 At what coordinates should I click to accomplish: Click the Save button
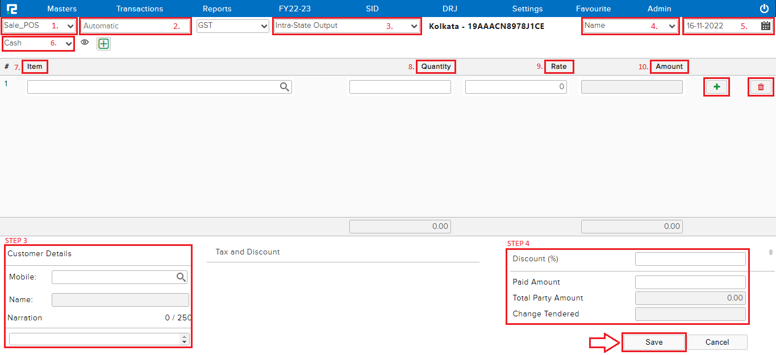pos(654,342)
